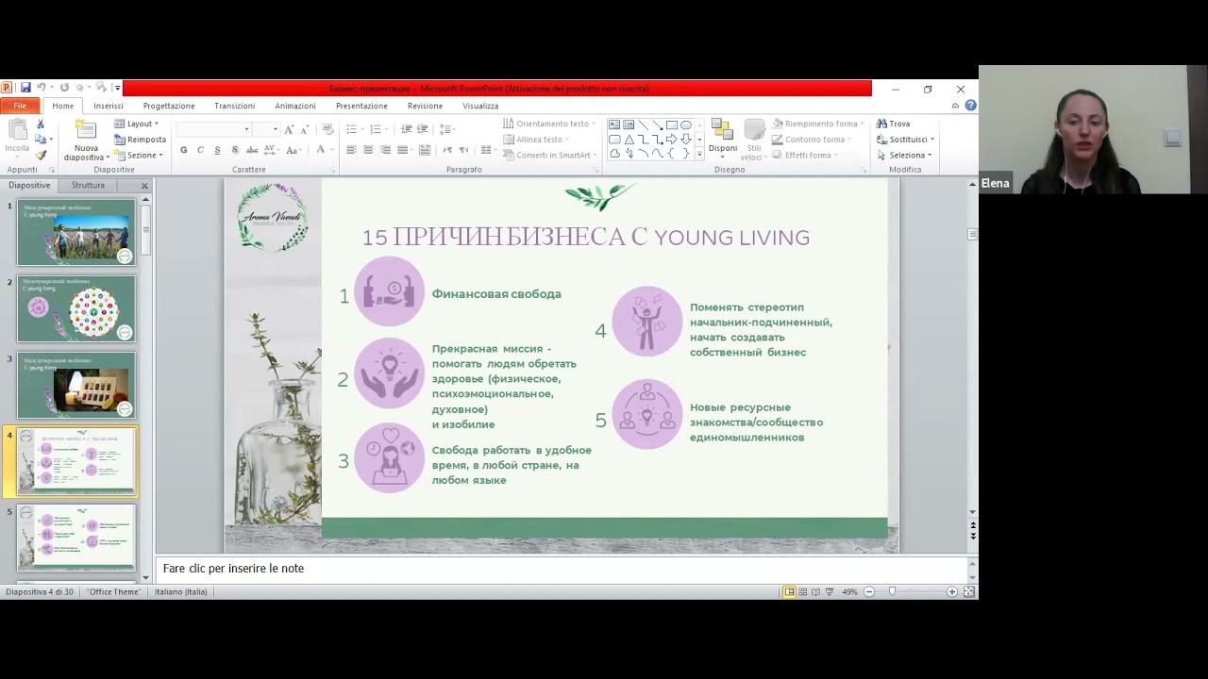Center the paragraph text
This screenshot has width=1208, height=679.
tap(368, 150)
